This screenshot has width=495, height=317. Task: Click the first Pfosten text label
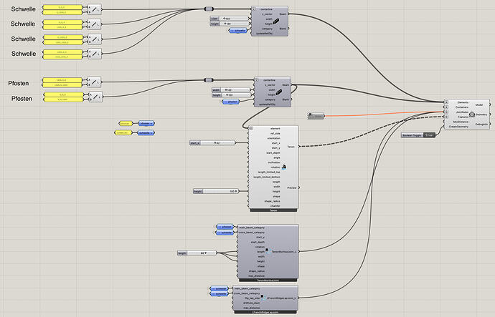19,83
